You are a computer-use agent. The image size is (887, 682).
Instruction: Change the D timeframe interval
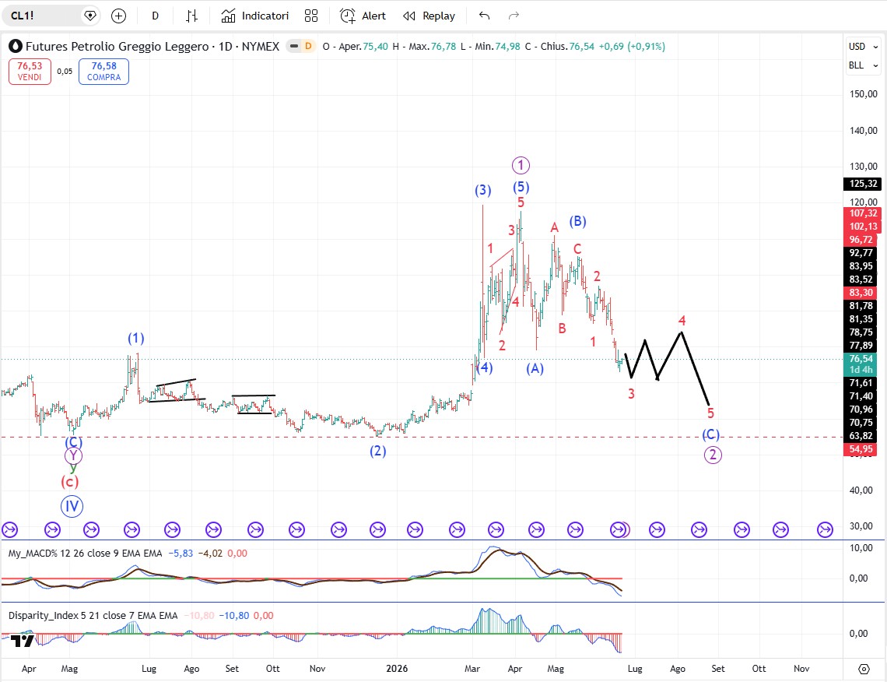point(155,16)
